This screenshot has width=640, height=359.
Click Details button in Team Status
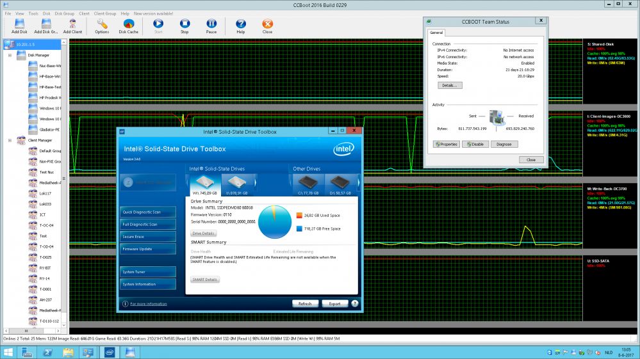tap(450, 86)
